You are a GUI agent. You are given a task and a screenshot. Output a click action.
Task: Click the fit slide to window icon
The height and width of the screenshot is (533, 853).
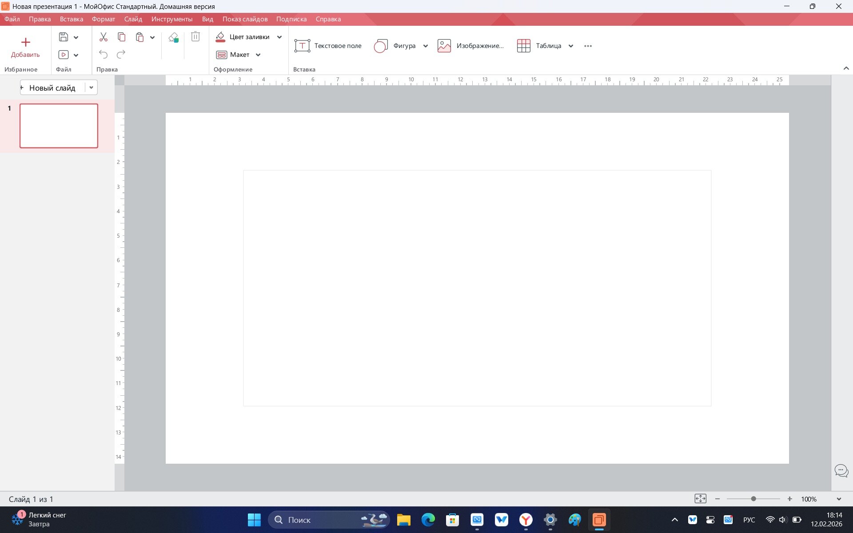tap(700, 499)
